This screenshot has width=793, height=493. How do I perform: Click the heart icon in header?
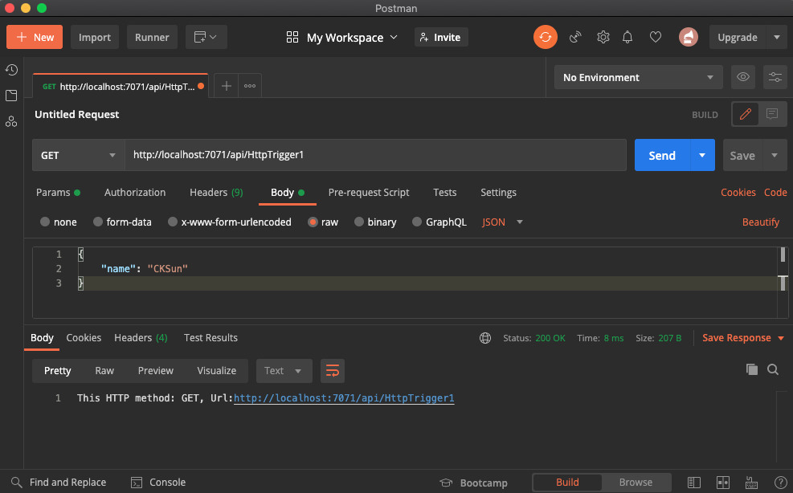point(656,37)
